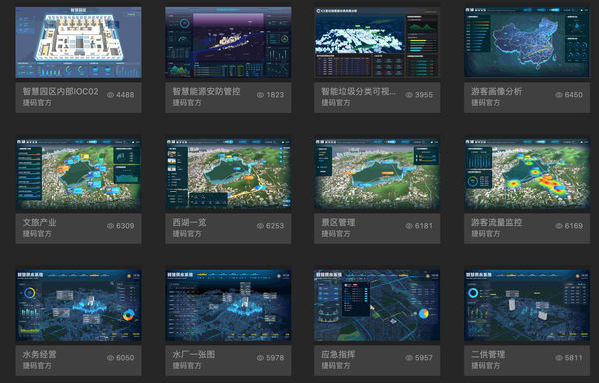Open the 水务经营 water system thumbnail
The height and width of the screenshot is (383, 599).
[x=78, y=305]
